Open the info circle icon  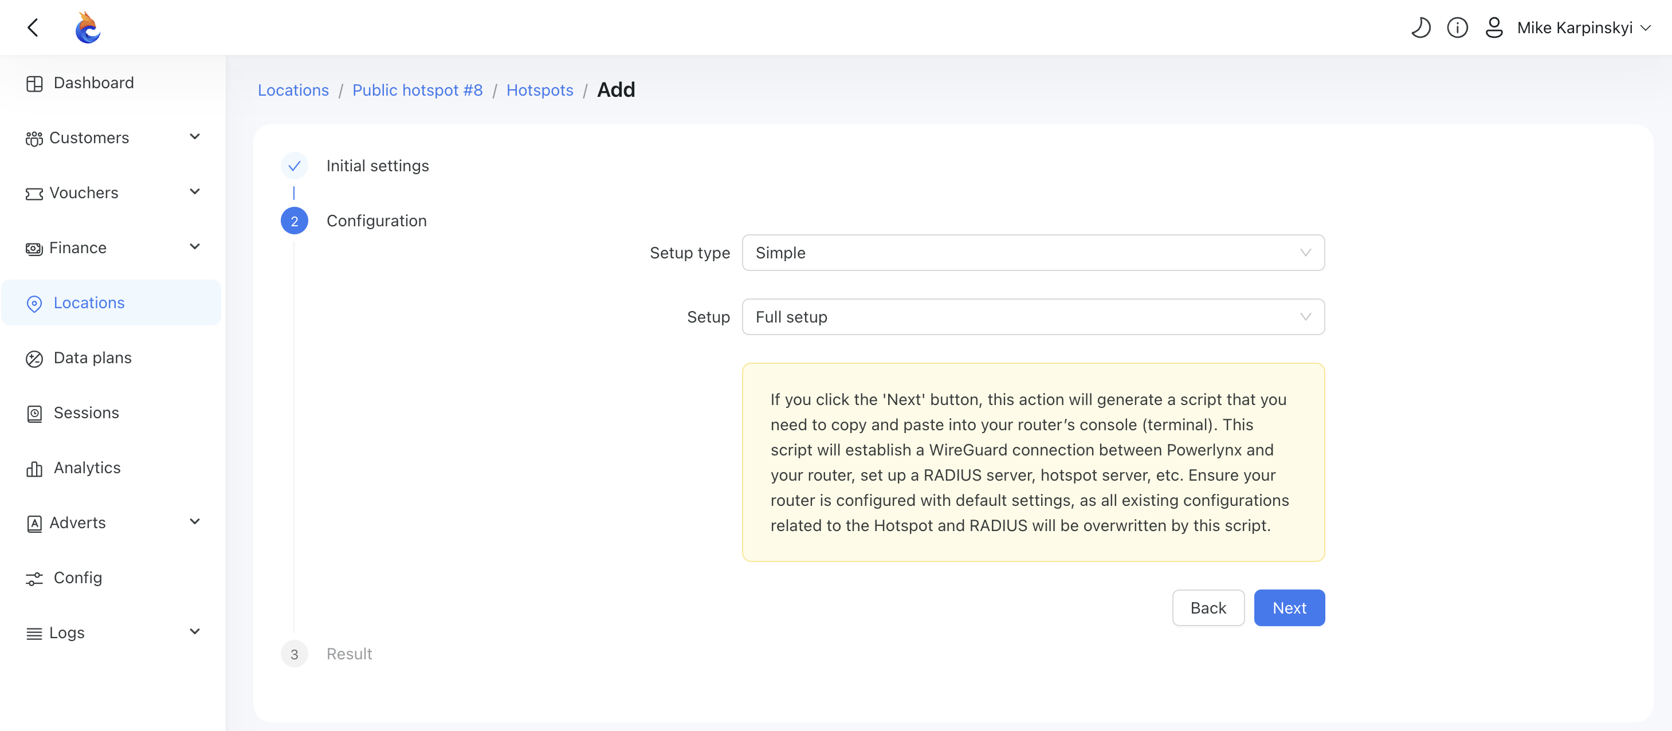[1457, 27]
